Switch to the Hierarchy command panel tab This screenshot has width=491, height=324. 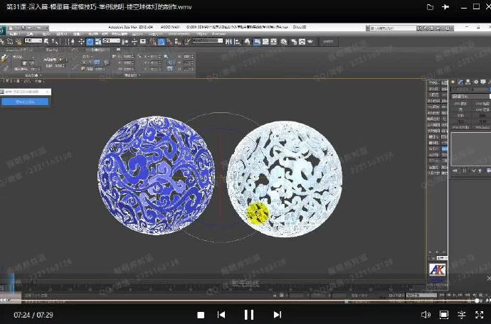pyautogui.click(x=468, y=82)
